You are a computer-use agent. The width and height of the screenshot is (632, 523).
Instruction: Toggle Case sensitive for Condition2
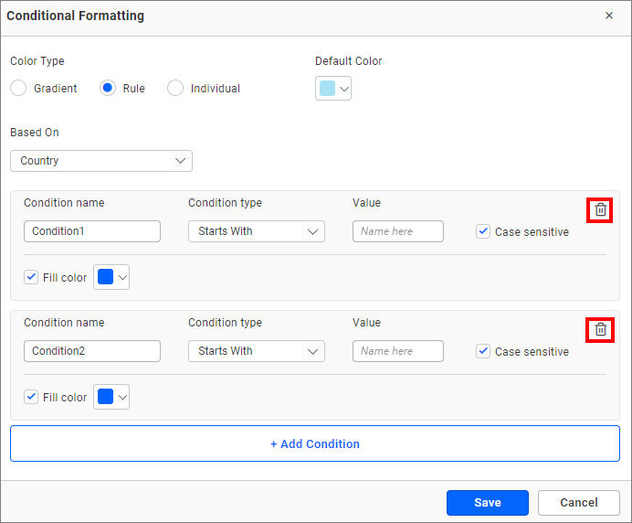click(x=483, y=351)
